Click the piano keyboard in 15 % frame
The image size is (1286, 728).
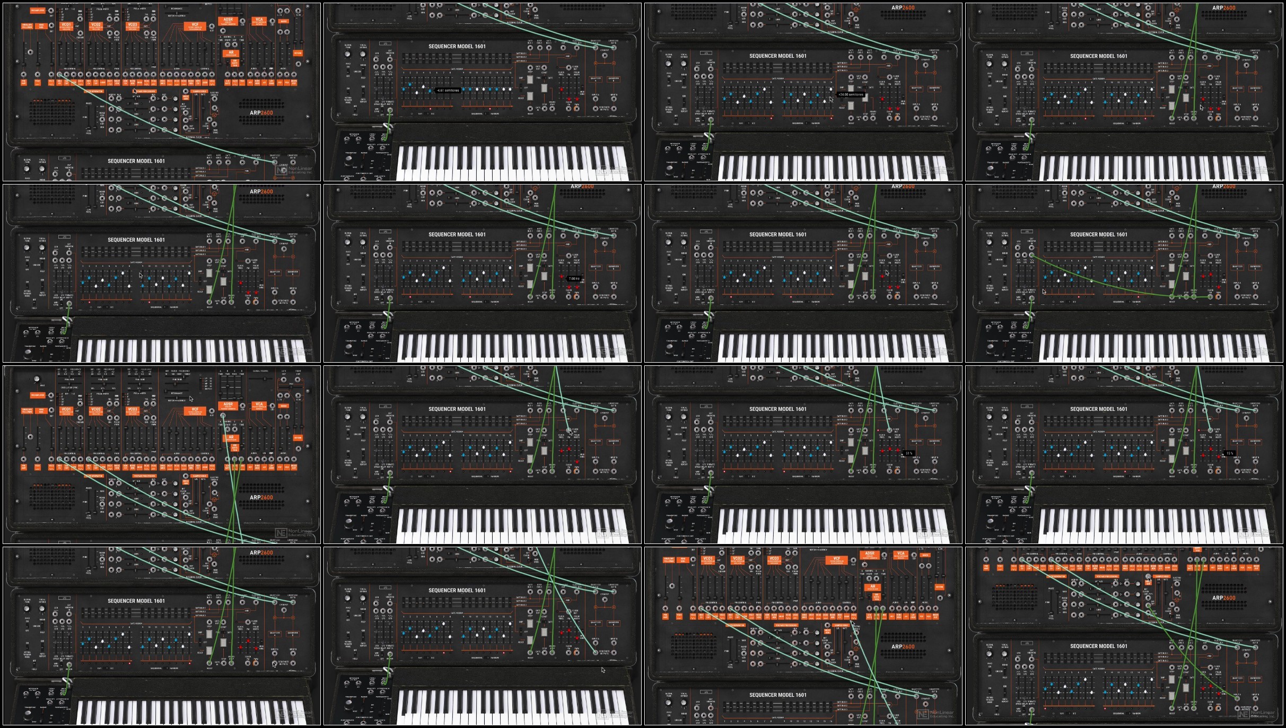(1154, 525)
